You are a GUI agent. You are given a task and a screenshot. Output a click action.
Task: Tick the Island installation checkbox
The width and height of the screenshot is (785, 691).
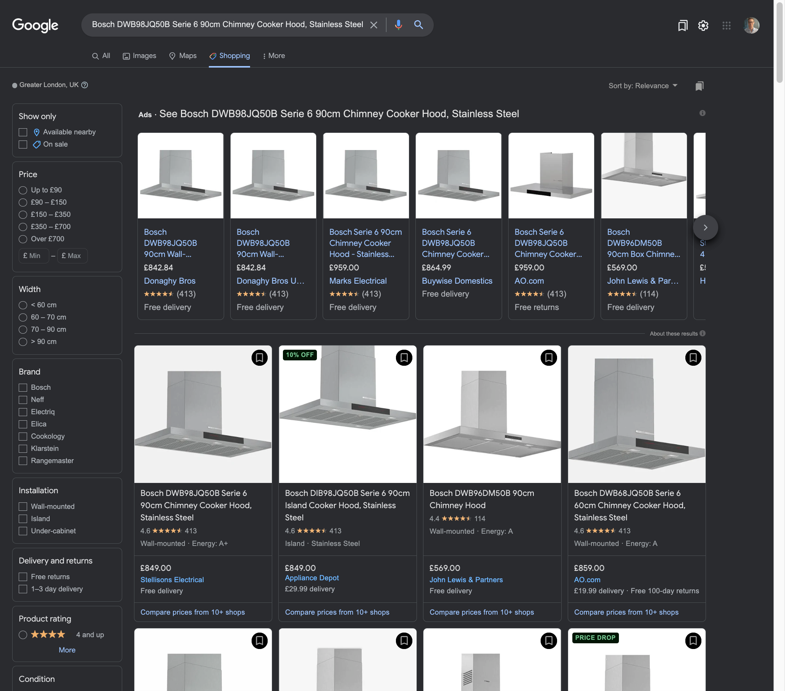click(23, 519)
